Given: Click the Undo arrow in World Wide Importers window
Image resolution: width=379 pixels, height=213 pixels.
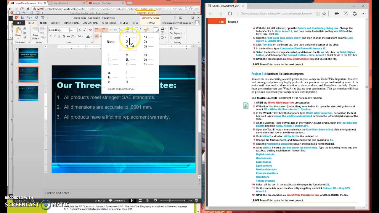Looking at the screenshot, I should tap(28, 18).
